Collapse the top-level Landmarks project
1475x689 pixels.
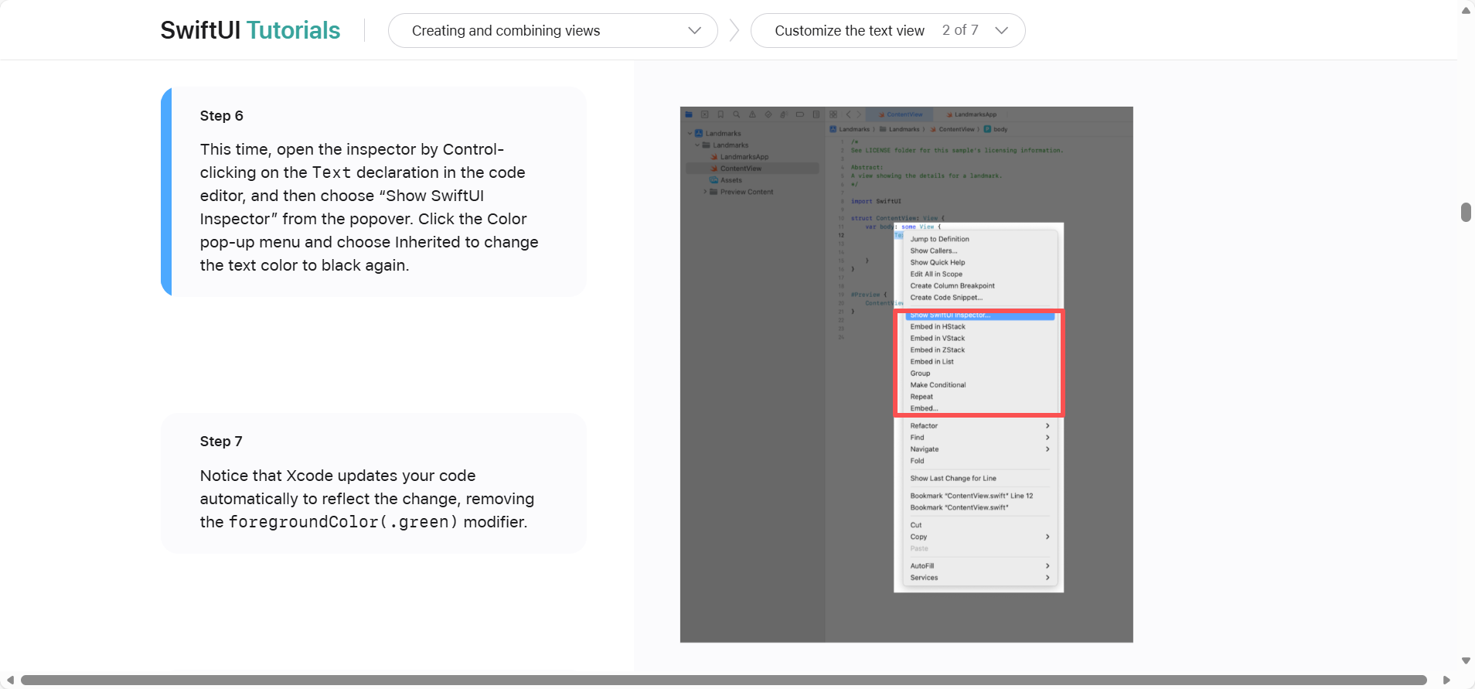point(690,133)
